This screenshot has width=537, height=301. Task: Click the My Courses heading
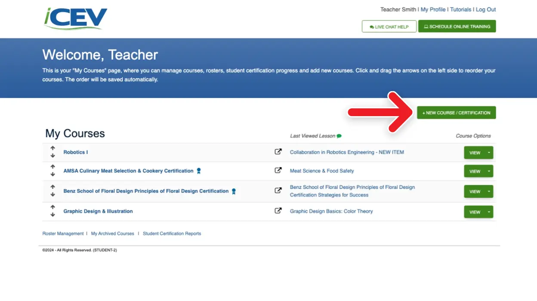75,133
